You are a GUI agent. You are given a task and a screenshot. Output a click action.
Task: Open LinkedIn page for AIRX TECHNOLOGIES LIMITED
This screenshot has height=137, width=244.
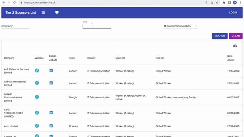[x=51, y=113]
